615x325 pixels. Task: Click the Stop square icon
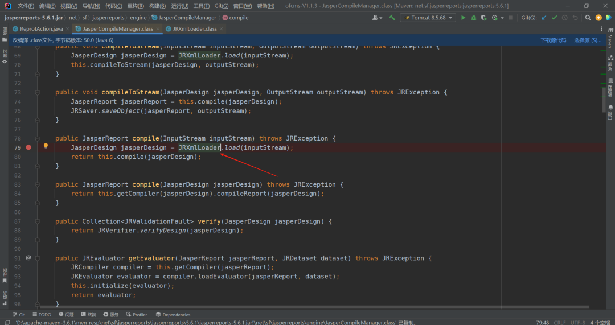point(511,18)
